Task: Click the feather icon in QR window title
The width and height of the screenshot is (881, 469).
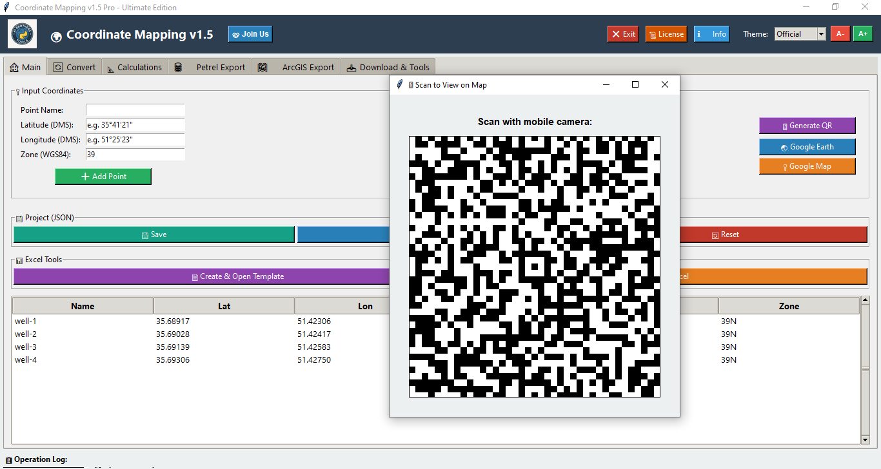Action: point(400,84)
